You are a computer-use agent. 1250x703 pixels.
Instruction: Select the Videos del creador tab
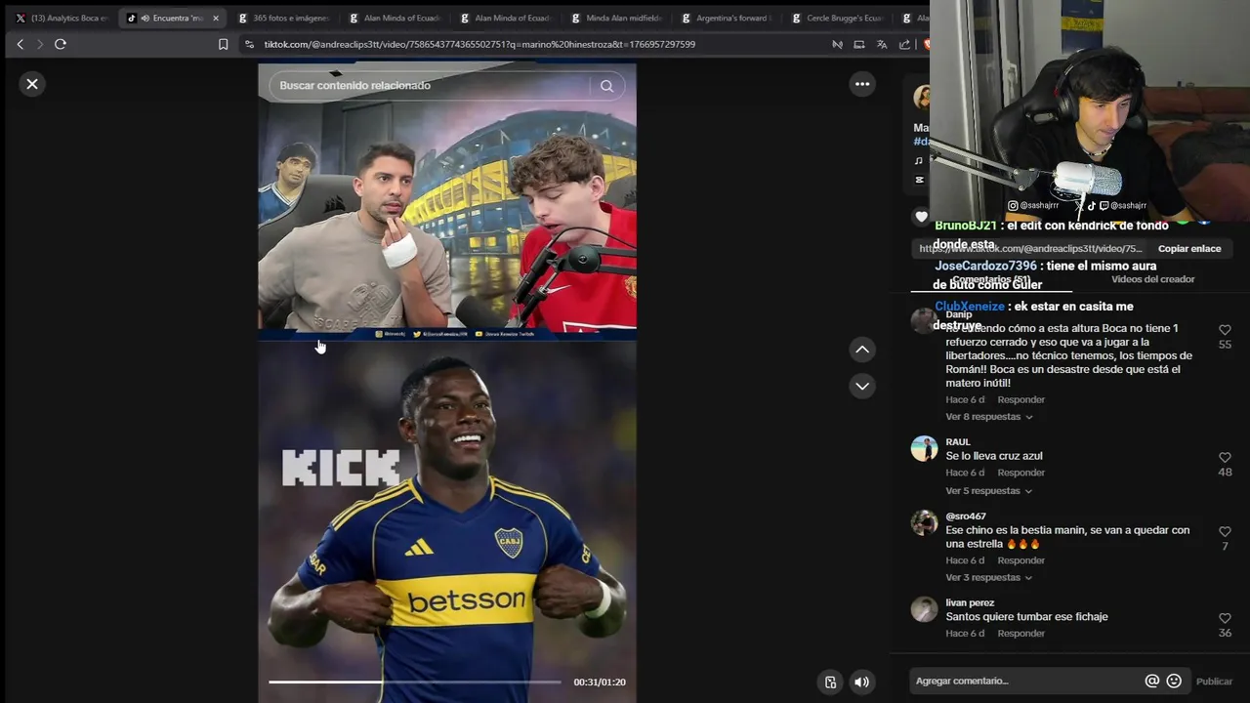[x=1152, y=279]
